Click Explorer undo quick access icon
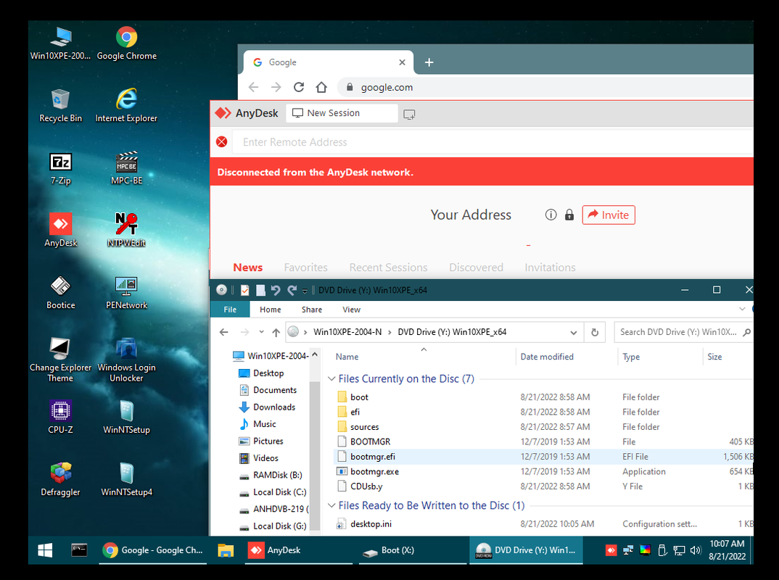The image size is (779, 580). [x=276, y=291]
